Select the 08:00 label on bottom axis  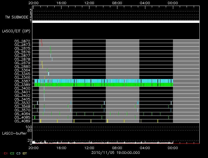click(117, 147)
